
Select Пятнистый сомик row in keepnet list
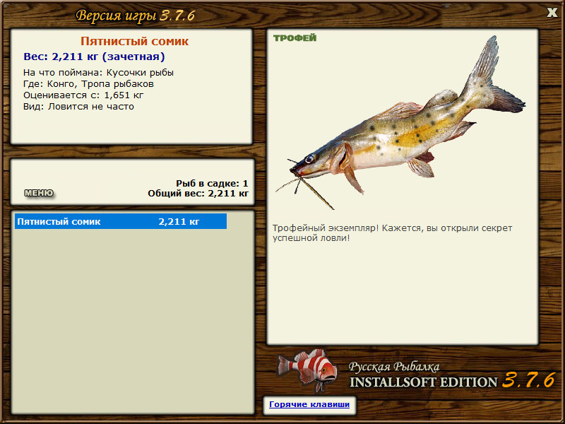(121, 221)
